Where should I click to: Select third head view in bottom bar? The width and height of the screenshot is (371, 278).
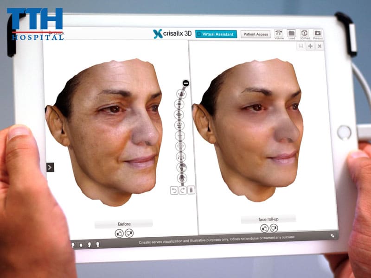[90, 245]
